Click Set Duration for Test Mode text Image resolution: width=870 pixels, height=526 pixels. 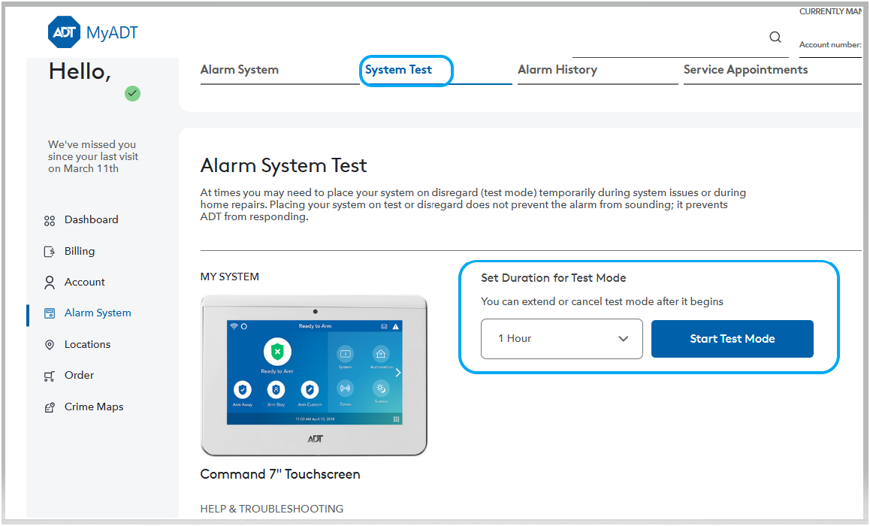click(553, 277)
